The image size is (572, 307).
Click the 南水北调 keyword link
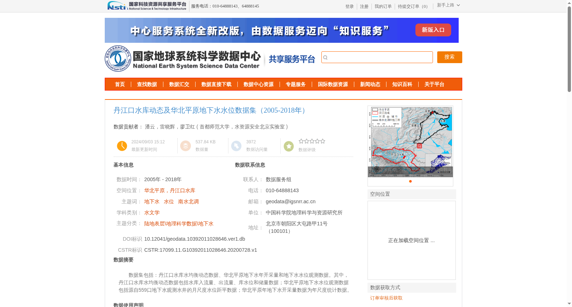point(188,202)
